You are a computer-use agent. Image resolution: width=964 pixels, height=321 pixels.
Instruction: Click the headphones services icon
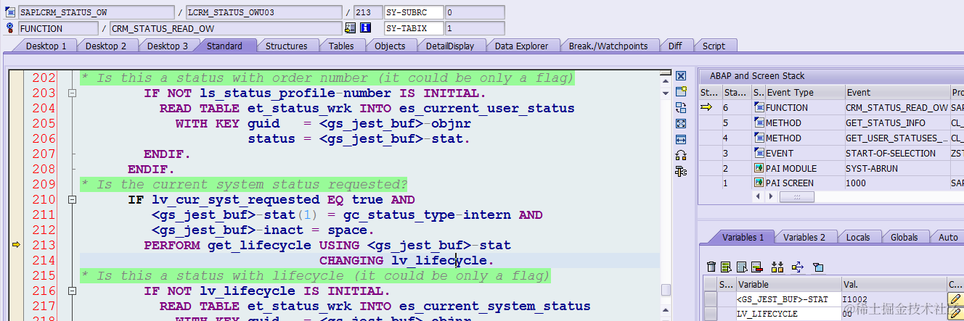click(681, 155)
